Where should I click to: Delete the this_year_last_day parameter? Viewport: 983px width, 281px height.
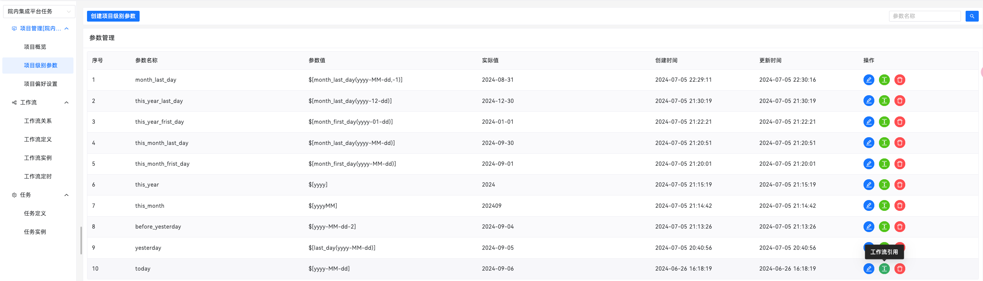pos(899,101)
